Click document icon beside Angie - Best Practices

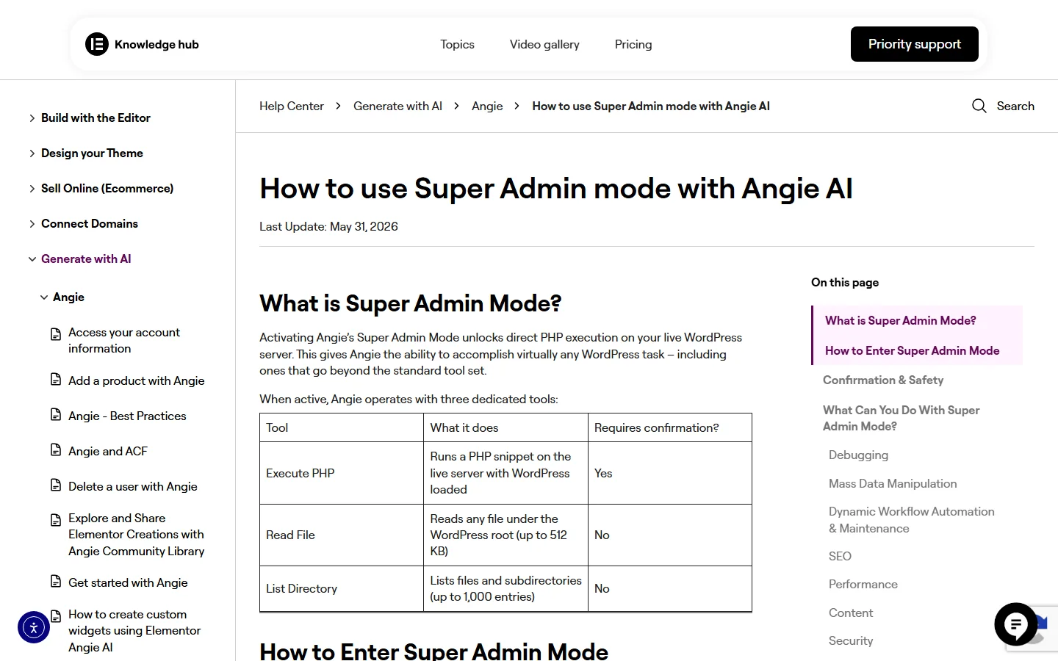[x=56, y=415]
